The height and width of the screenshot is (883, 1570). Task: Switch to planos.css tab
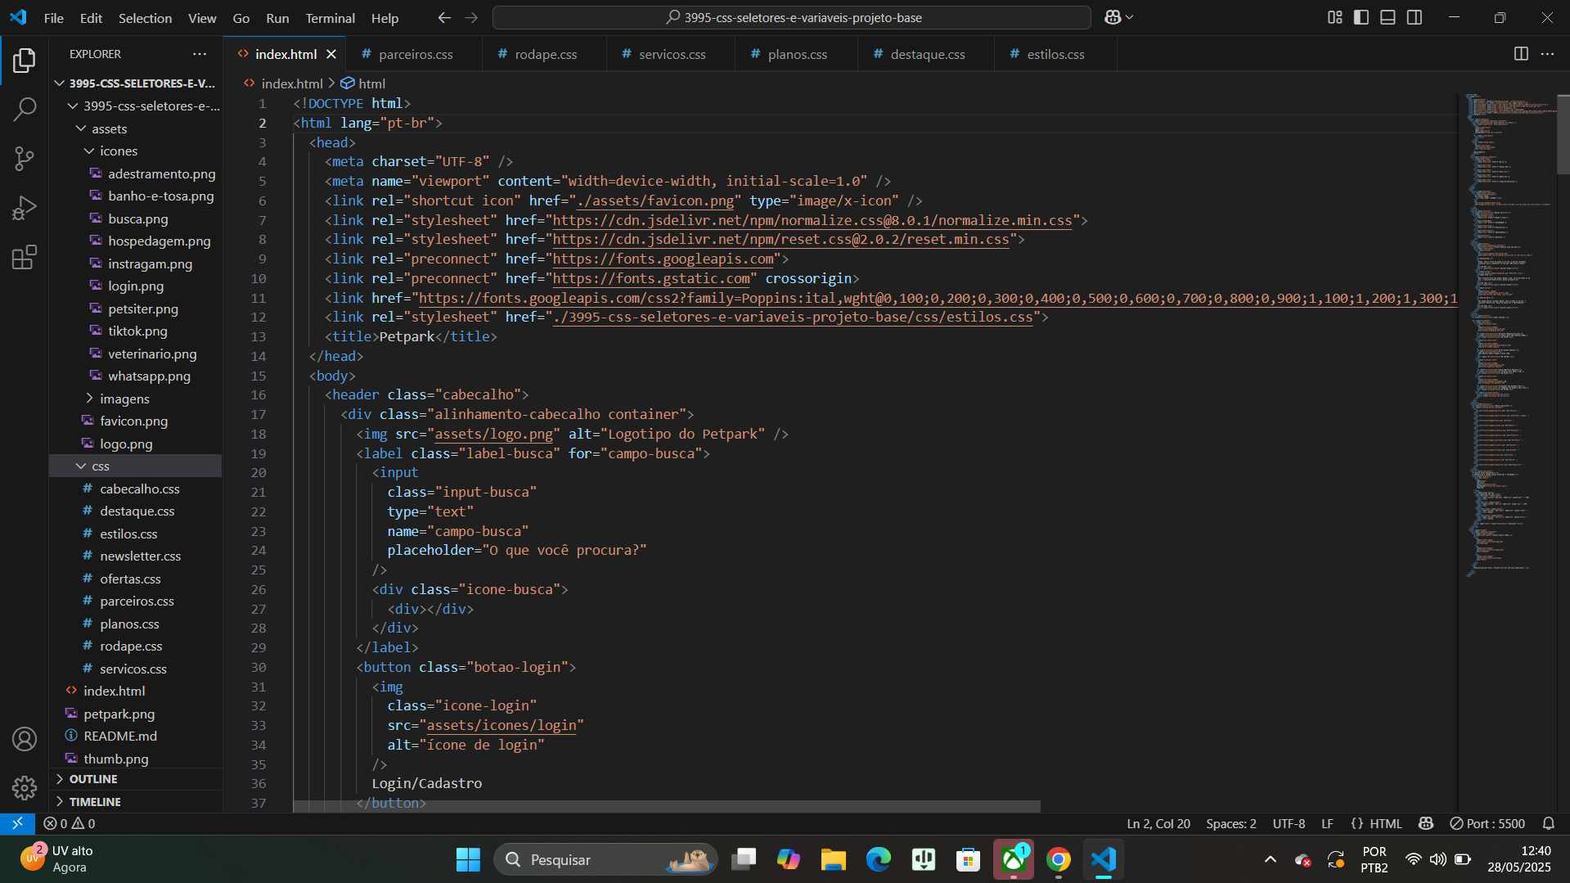click(x=796, y=54)
